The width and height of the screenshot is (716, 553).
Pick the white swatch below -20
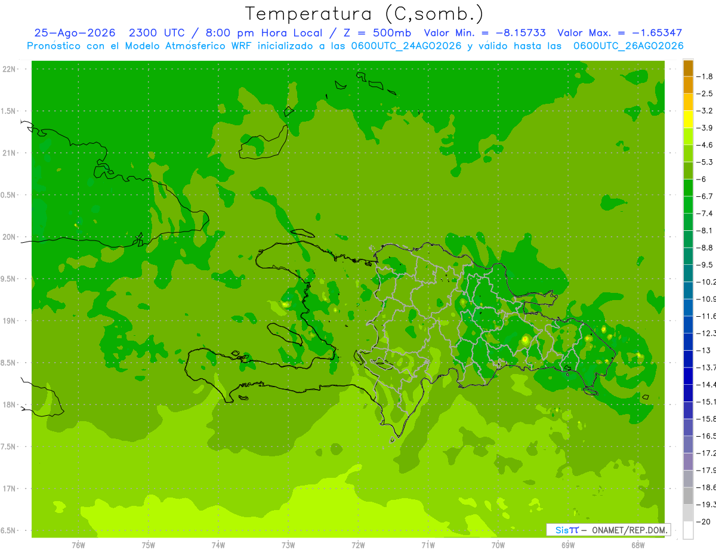pyautogui.click(x=688, y=530)
